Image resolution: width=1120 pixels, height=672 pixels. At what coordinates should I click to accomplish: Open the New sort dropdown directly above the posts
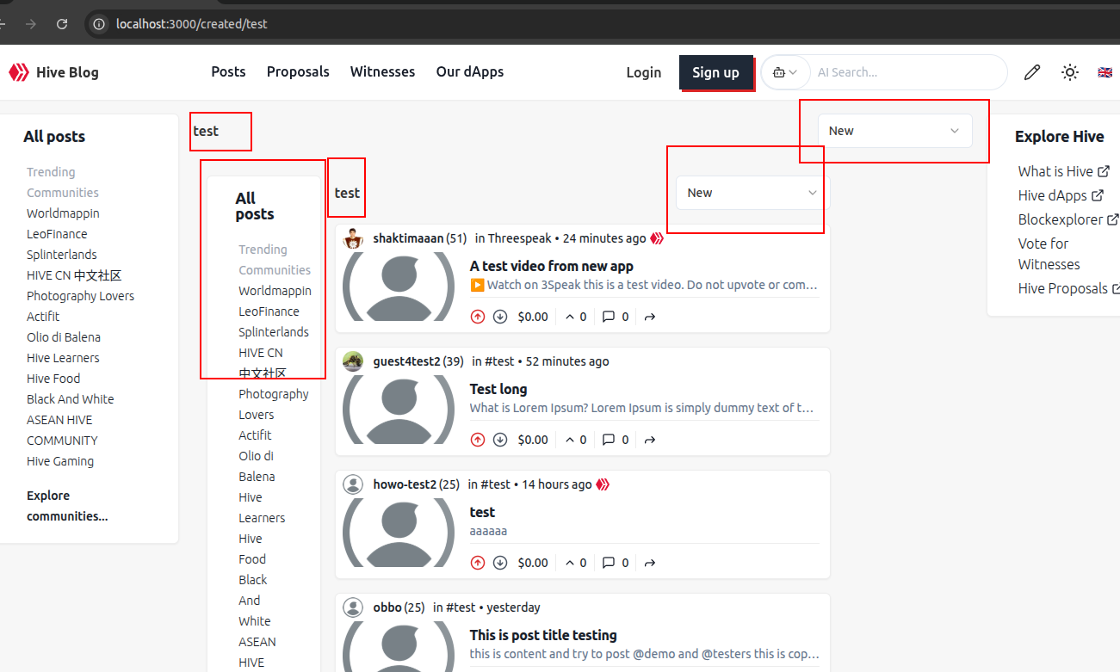[x=751, y=193]
